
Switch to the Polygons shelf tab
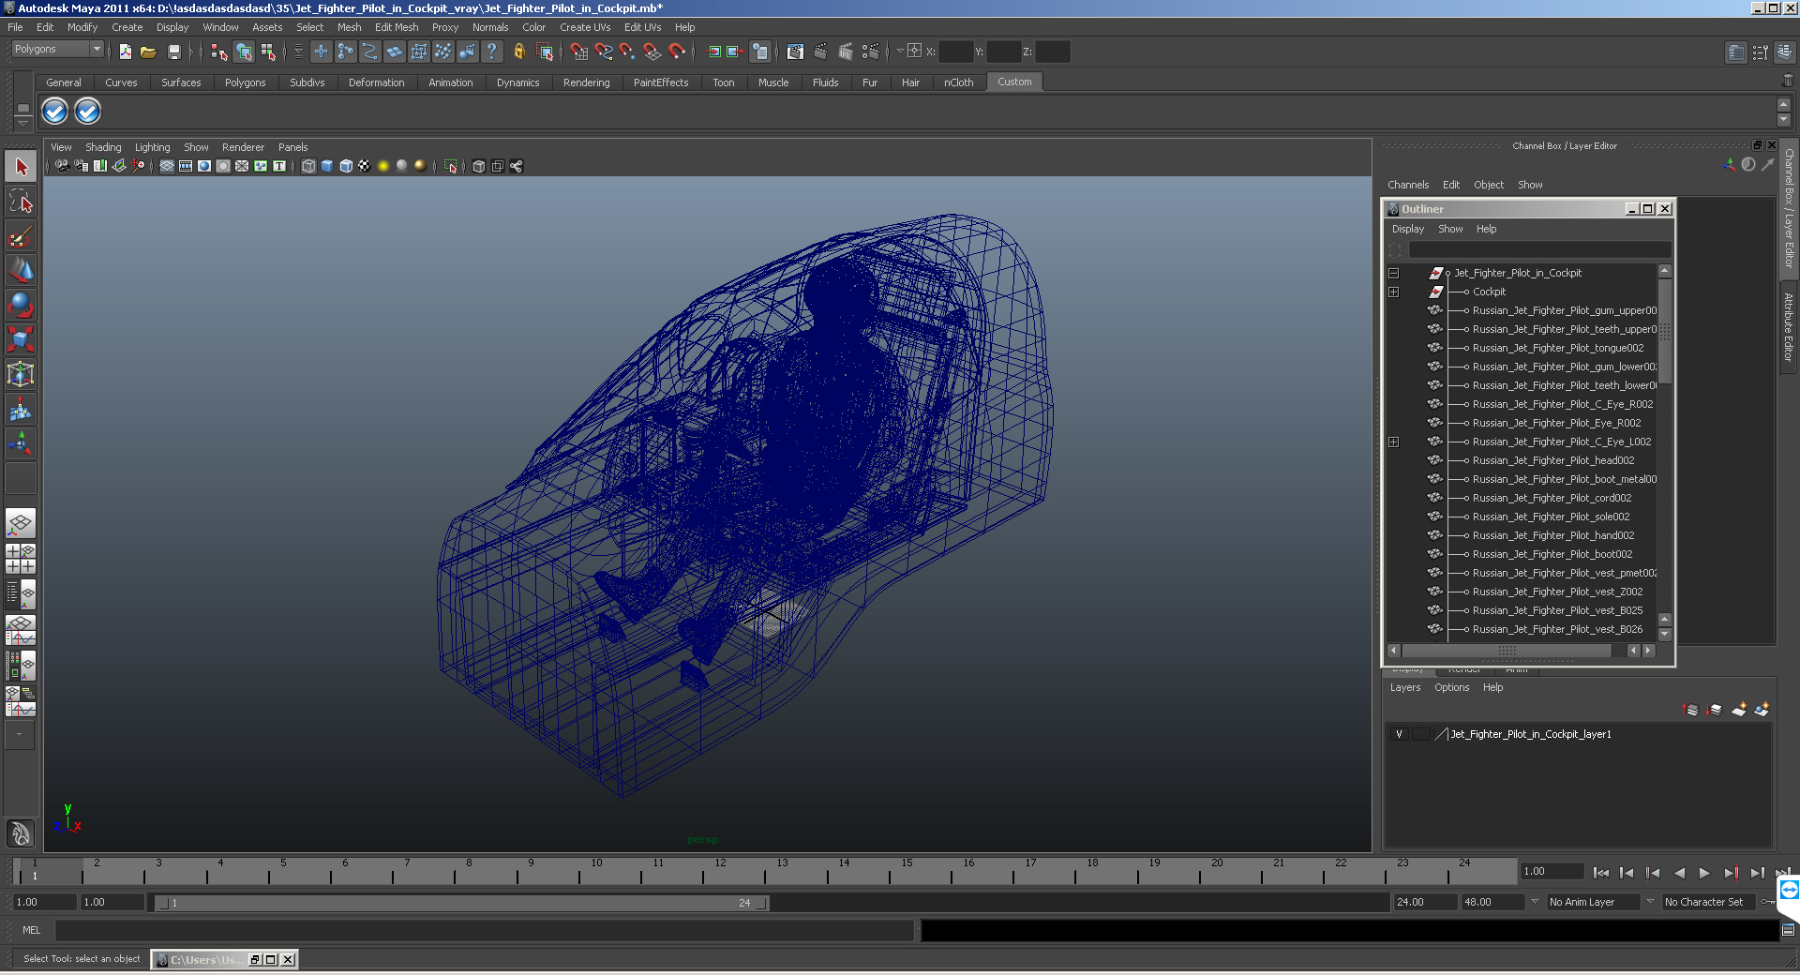pos(245,82)
